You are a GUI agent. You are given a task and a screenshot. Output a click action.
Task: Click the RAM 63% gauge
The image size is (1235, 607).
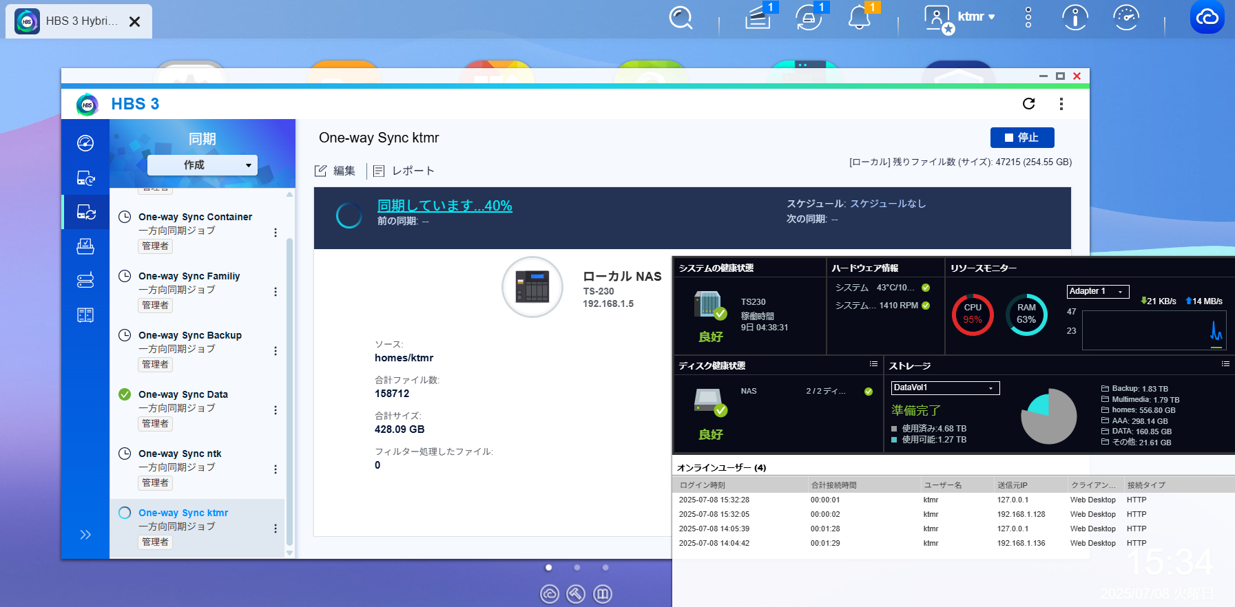click(x=1026, y=315)
